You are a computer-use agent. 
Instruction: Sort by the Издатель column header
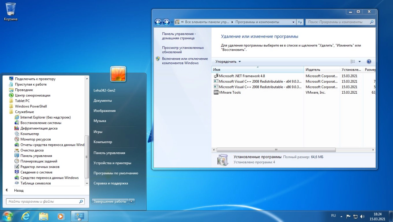pyautogui.click(x=322, y=70)
